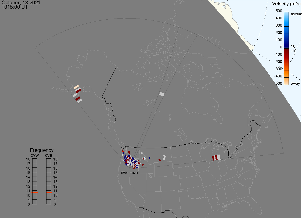Click the isolated gray data cell in northern Canada
This screenshot has height=218, width=302.
click(161, 94)
